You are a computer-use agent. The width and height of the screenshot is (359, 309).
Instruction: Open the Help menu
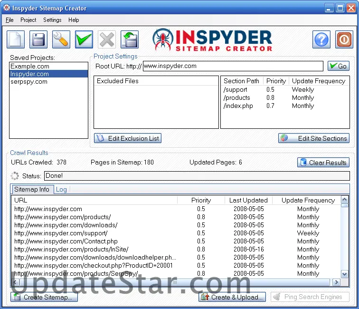coord(74,20)
